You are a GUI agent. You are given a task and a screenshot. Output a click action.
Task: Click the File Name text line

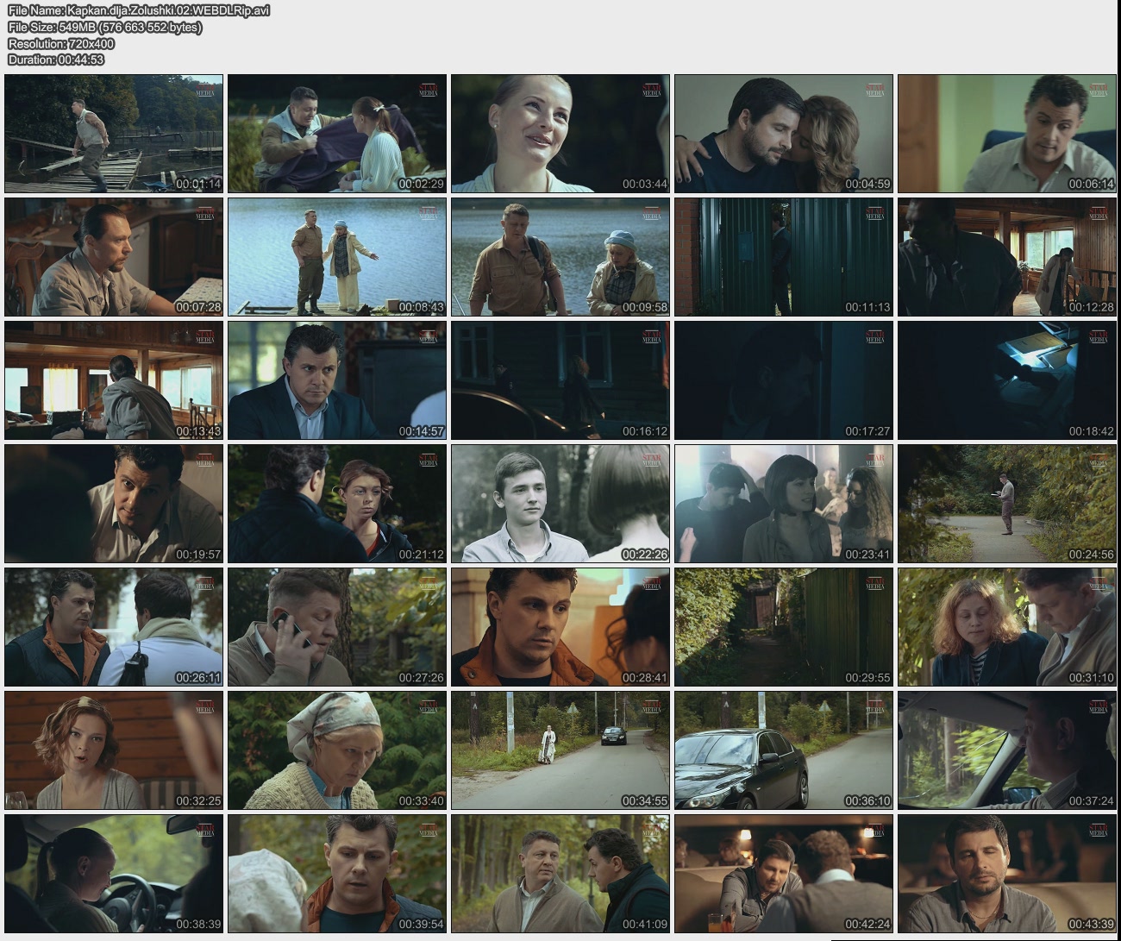pos(140,10)
